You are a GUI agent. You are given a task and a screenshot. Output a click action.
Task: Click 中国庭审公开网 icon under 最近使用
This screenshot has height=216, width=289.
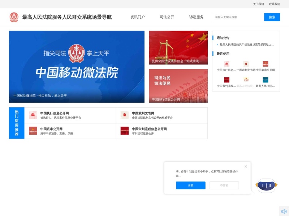click(266, 64)
